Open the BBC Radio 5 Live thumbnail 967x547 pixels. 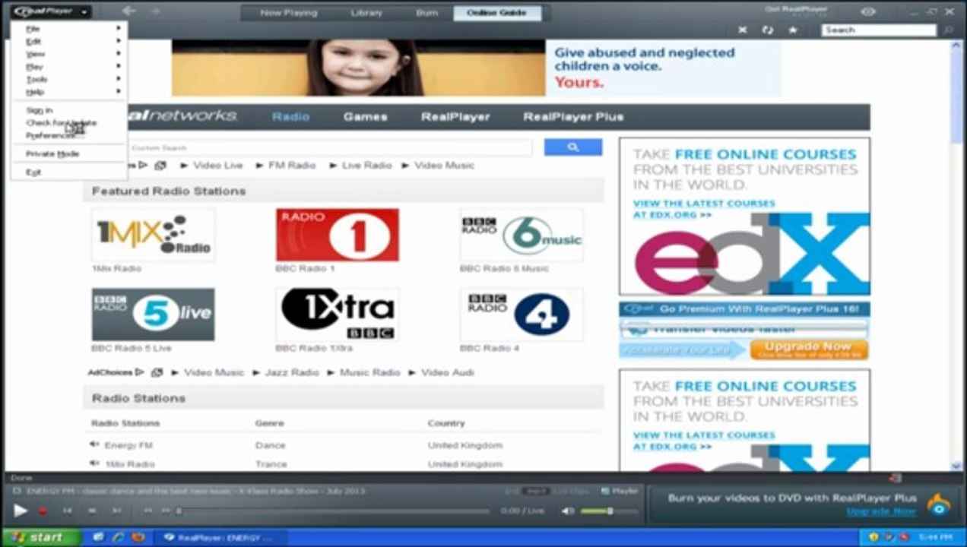coord(153,315)
